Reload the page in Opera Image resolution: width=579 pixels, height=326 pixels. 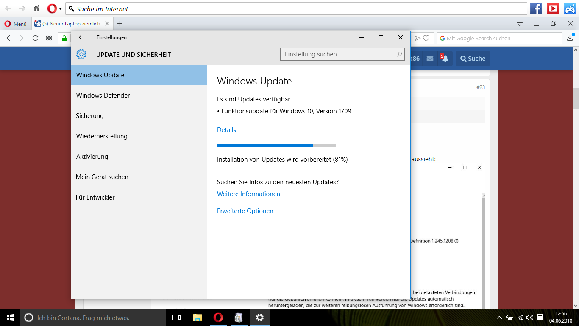pyautogui.click(x=35, y=38)
